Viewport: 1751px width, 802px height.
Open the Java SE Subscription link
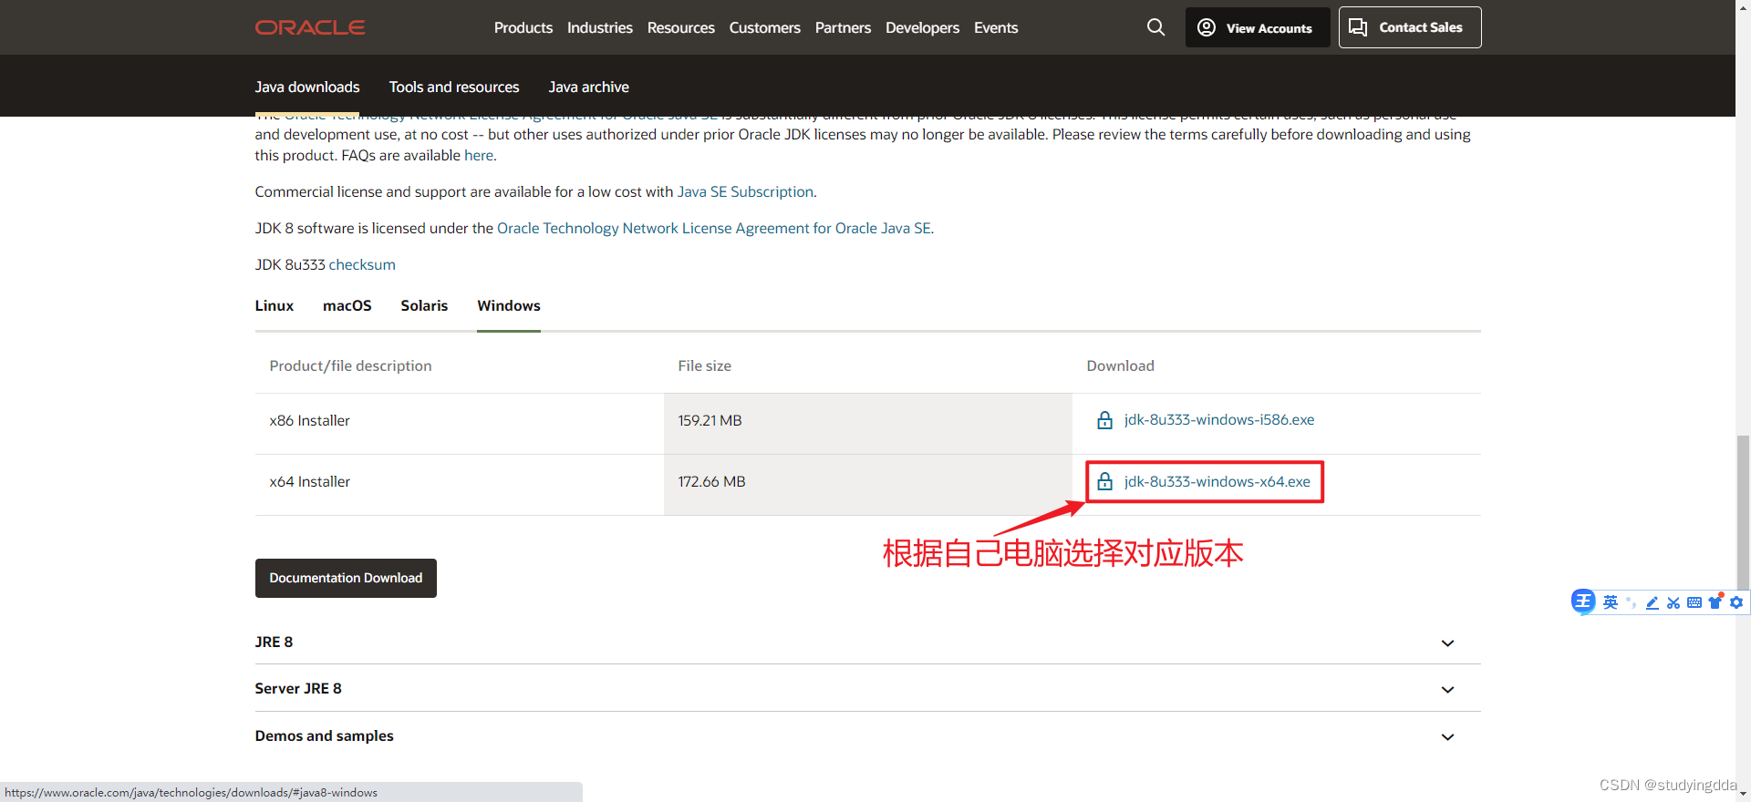pyautogui.click(x=745, y=191)
